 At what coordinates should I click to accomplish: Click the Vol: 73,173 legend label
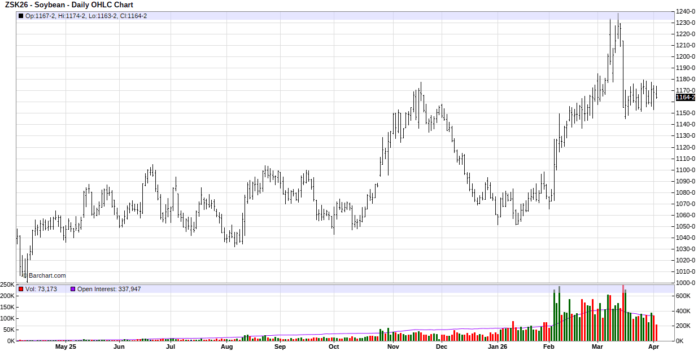41,289
